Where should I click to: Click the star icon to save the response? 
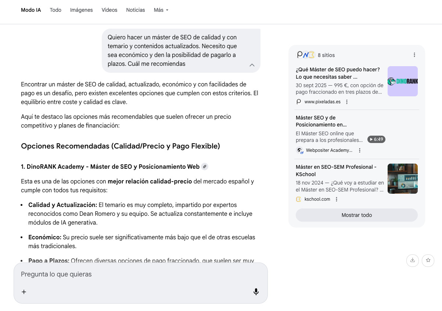tap(428, 260)
